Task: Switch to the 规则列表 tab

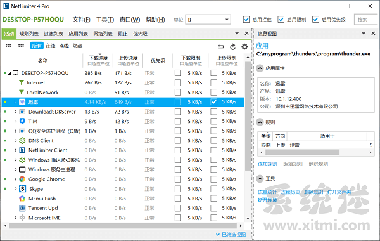Action: [29, 34]
